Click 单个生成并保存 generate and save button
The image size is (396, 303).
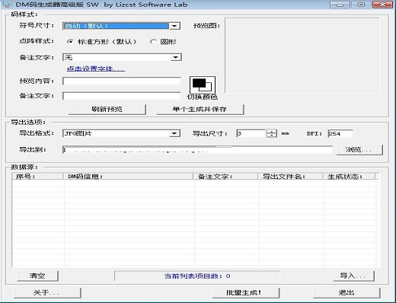coord(200,110)
